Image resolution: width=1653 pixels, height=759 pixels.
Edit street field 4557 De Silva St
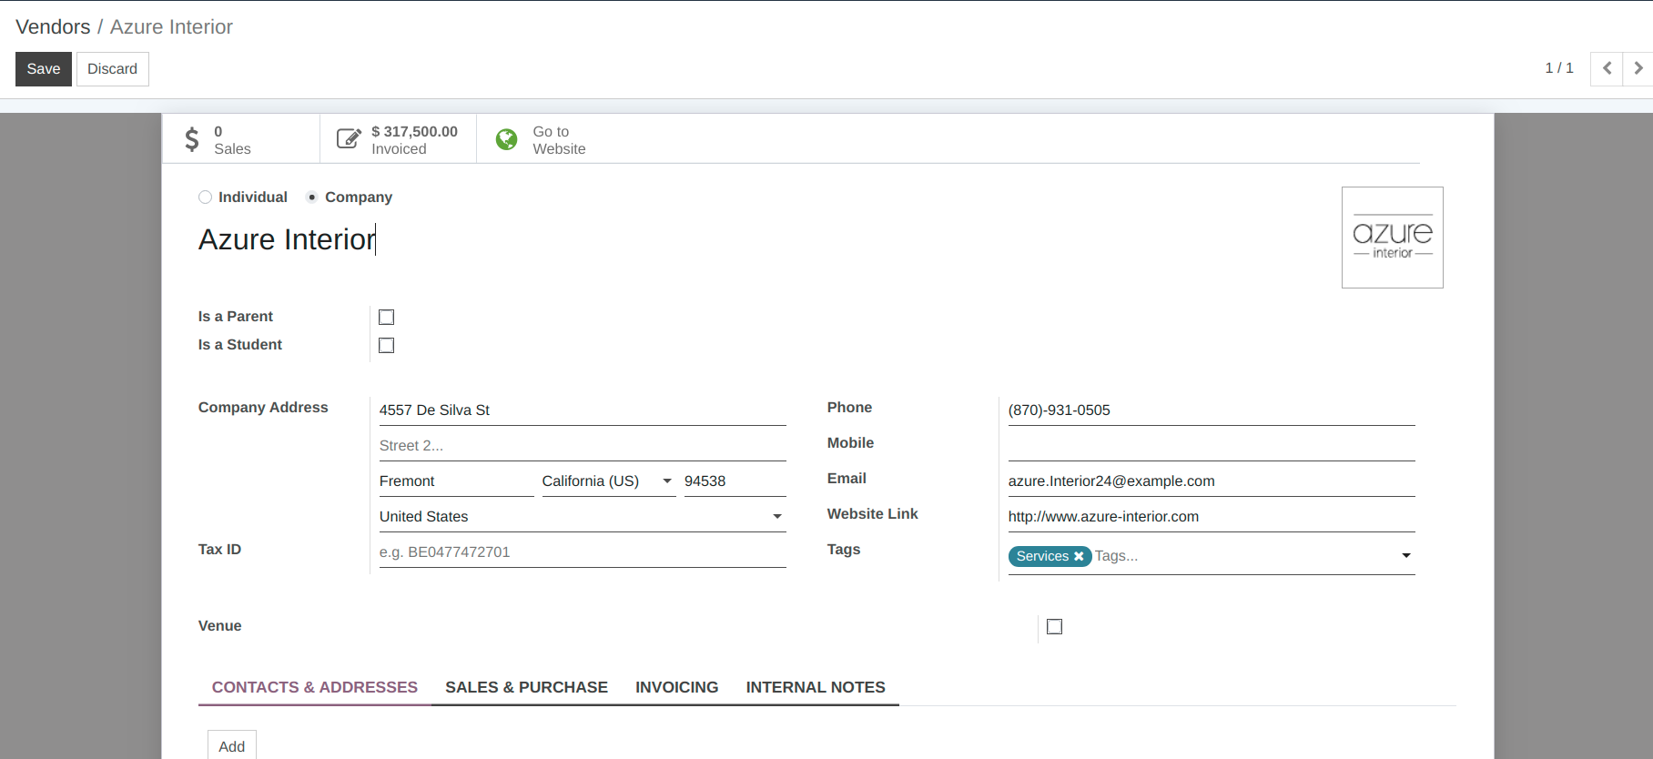[x=583, y=410]
